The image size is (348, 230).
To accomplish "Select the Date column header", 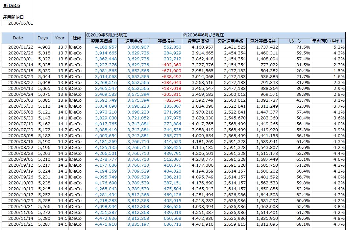I will coord(18,38).
